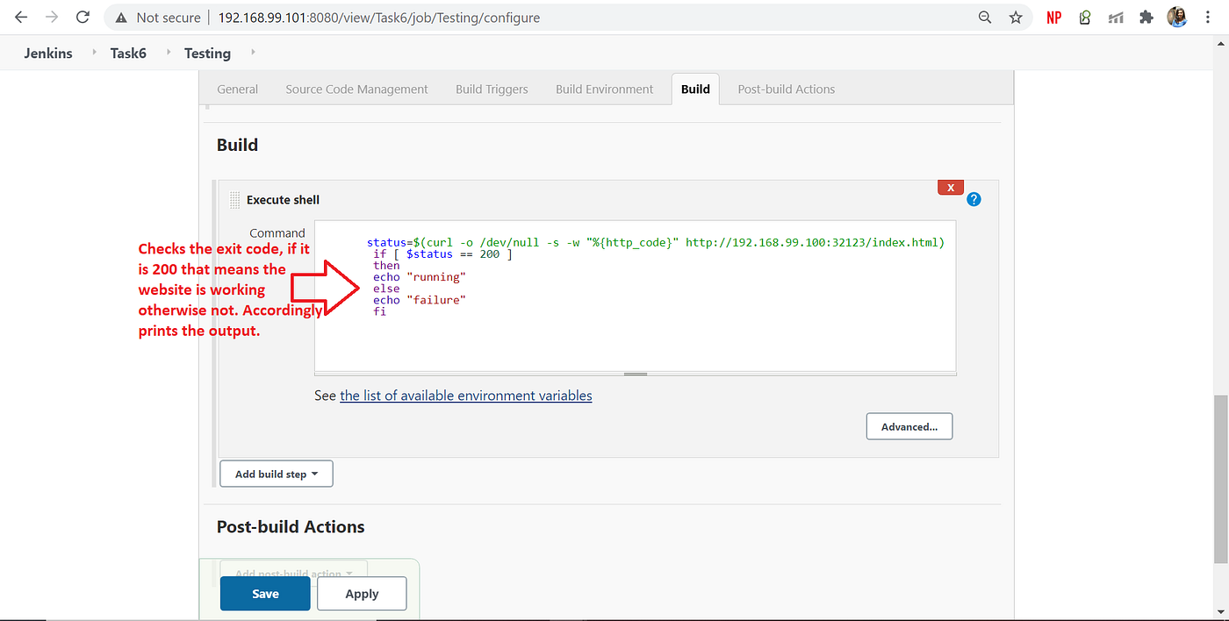Click the address bar URL
The height and width of the screenshot is (621, 1229).
(x=379, y=18)
